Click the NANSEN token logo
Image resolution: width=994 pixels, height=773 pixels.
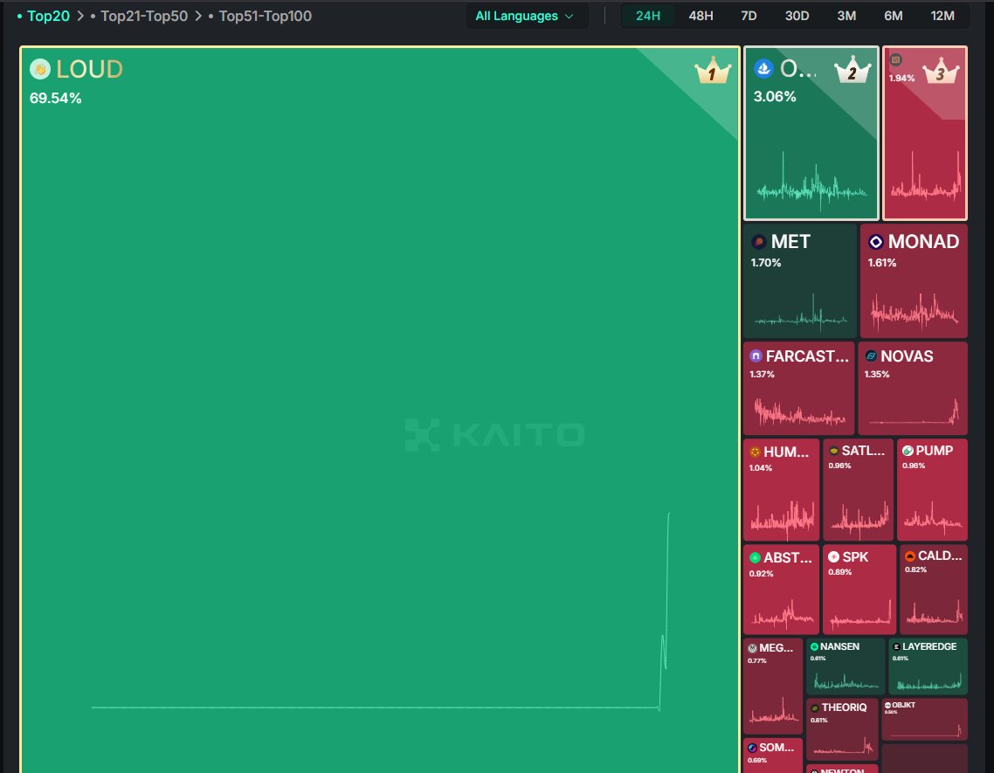[815, 647]
